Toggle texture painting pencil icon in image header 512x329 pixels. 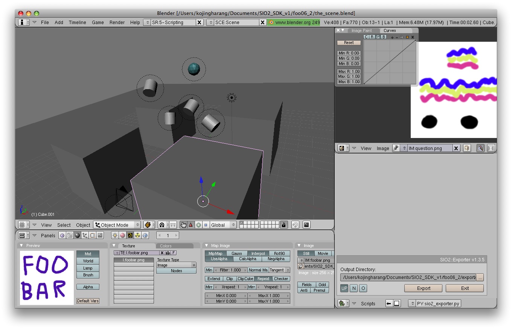[x=480, y=148]
